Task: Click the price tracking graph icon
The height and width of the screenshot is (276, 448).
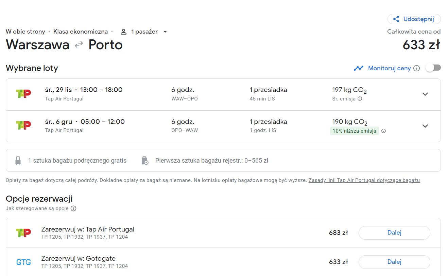Action: tap(359, 68)
